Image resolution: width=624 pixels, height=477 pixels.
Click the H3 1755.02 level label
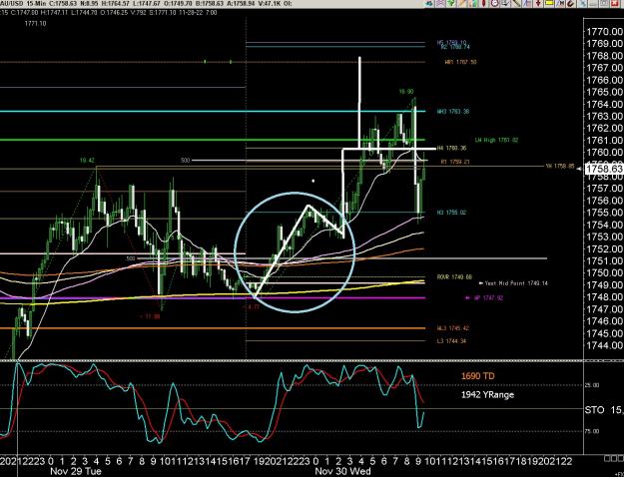tap(451, 213)
